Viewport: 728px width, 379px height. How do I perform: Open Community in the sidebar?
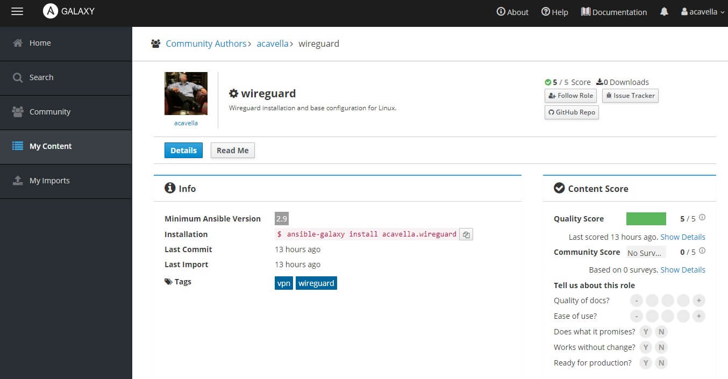tap(66, 112)
